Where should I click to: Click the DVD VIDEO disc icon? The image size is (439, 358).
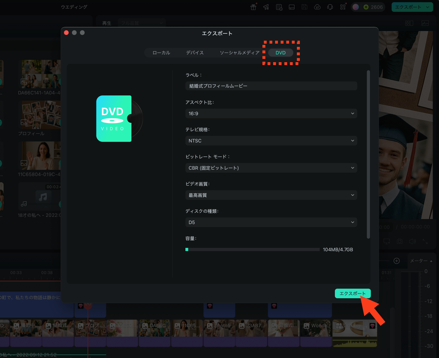click(119, 118)
